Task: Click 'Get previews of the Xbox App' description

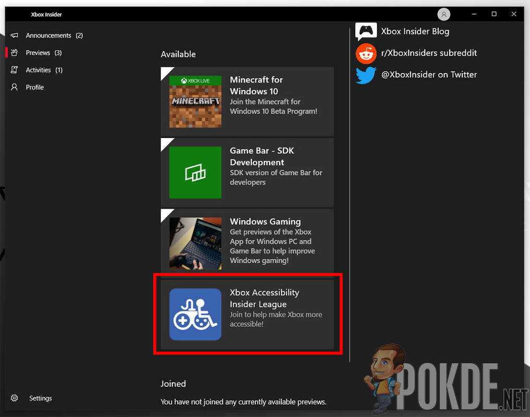Action: (x=273, y=246)
